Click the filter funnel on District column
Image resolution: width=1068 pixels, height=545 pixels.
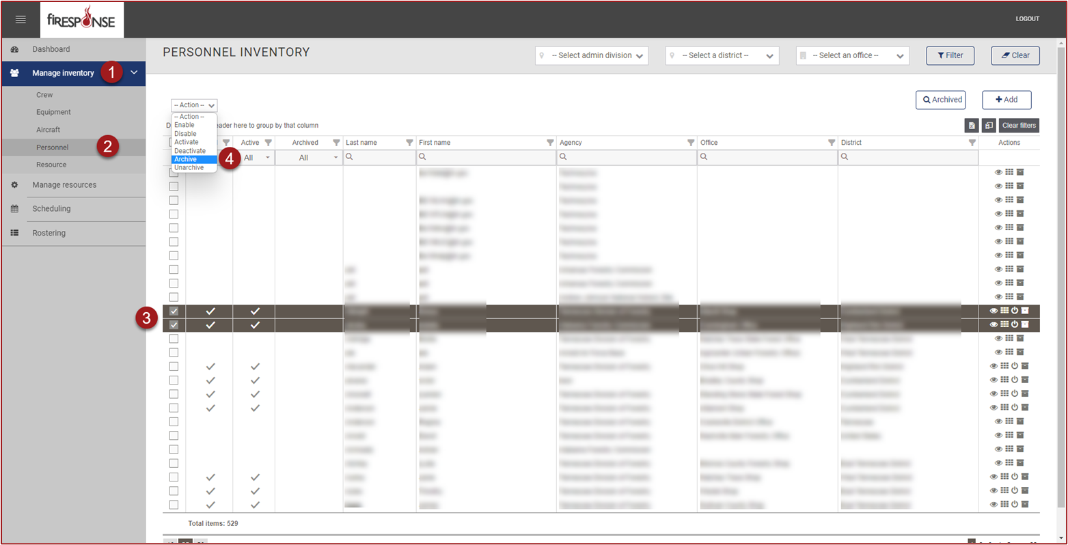[x=972, y=143]
